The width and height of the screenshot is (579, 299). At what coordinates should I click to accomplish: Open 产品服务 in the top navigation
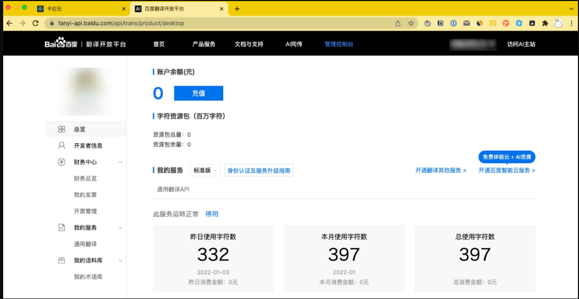[x=204, y=44]
